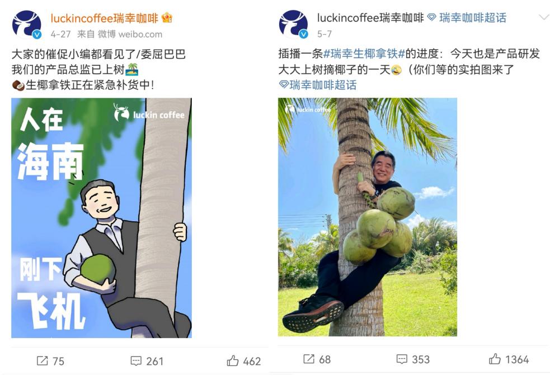The width and height of the screenshot is (550, 376).
Task: Click the left post's luckin coffee avatar
Action: (27, 25)
